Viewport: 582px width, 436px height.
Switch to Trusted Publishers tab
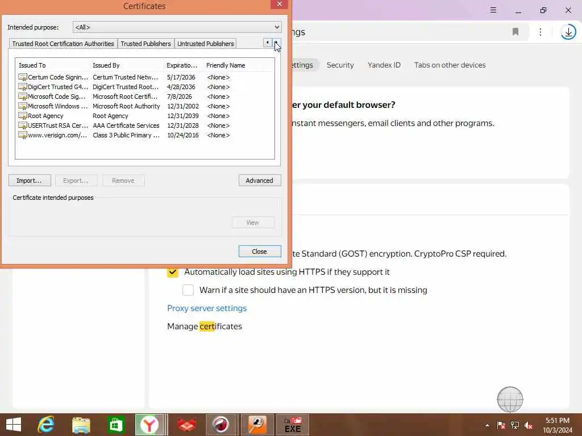pyautogui.click(x=145, y=44)
